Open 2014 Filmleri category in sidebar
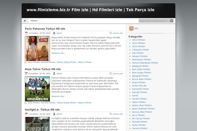Screen dimensions: 197x131 [x=139, y=47]
